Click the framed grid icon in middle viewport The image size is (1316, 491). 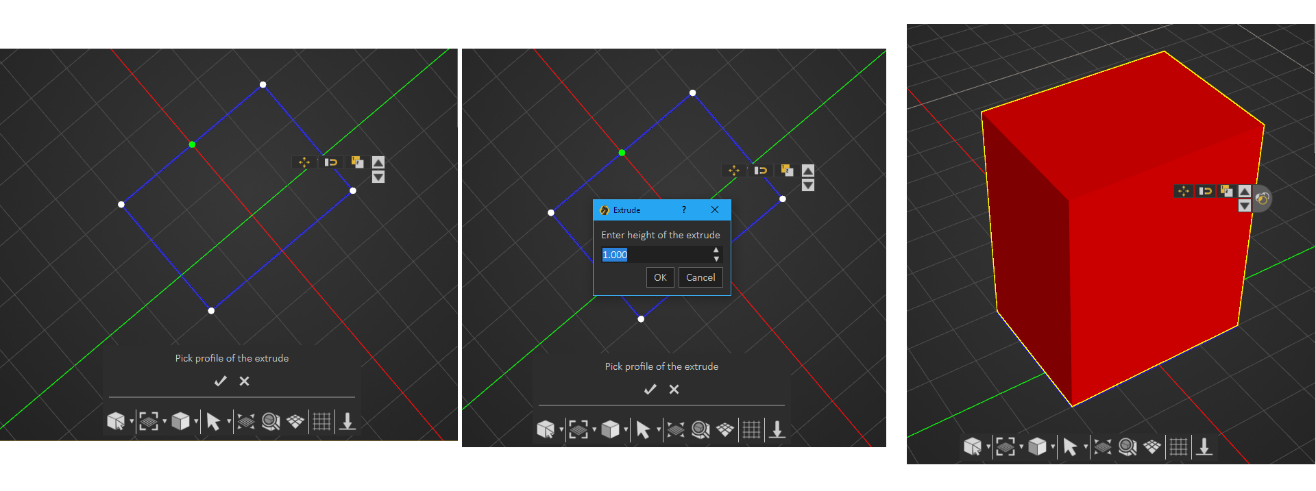pyautogui.click(x=578, y=429)
